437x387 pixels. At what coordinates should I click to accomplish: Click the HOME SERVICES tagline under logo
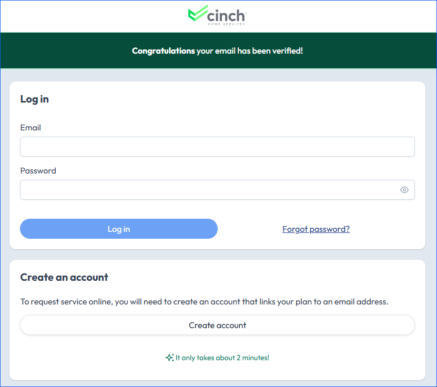click(226, 24)
